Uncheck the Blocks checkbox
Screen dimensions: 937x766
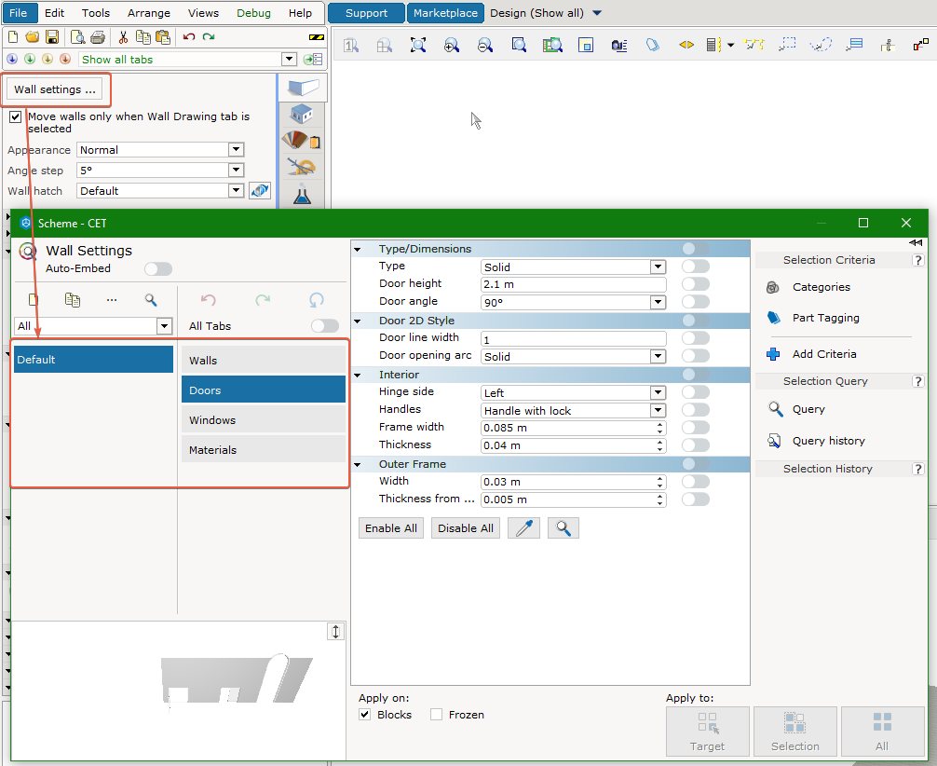tap(364, 715)
